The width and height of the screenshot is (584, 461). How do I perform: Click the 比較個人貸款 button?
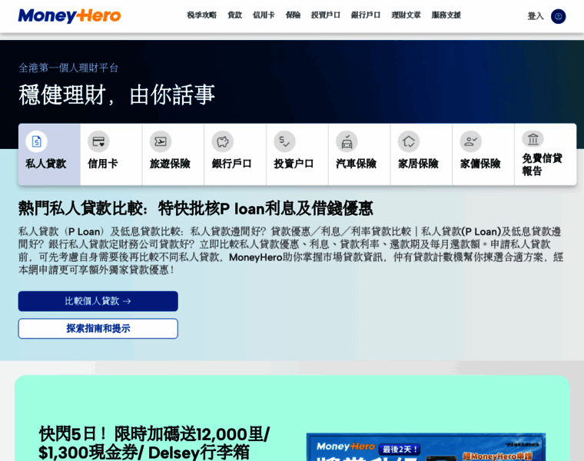point(98,301)
